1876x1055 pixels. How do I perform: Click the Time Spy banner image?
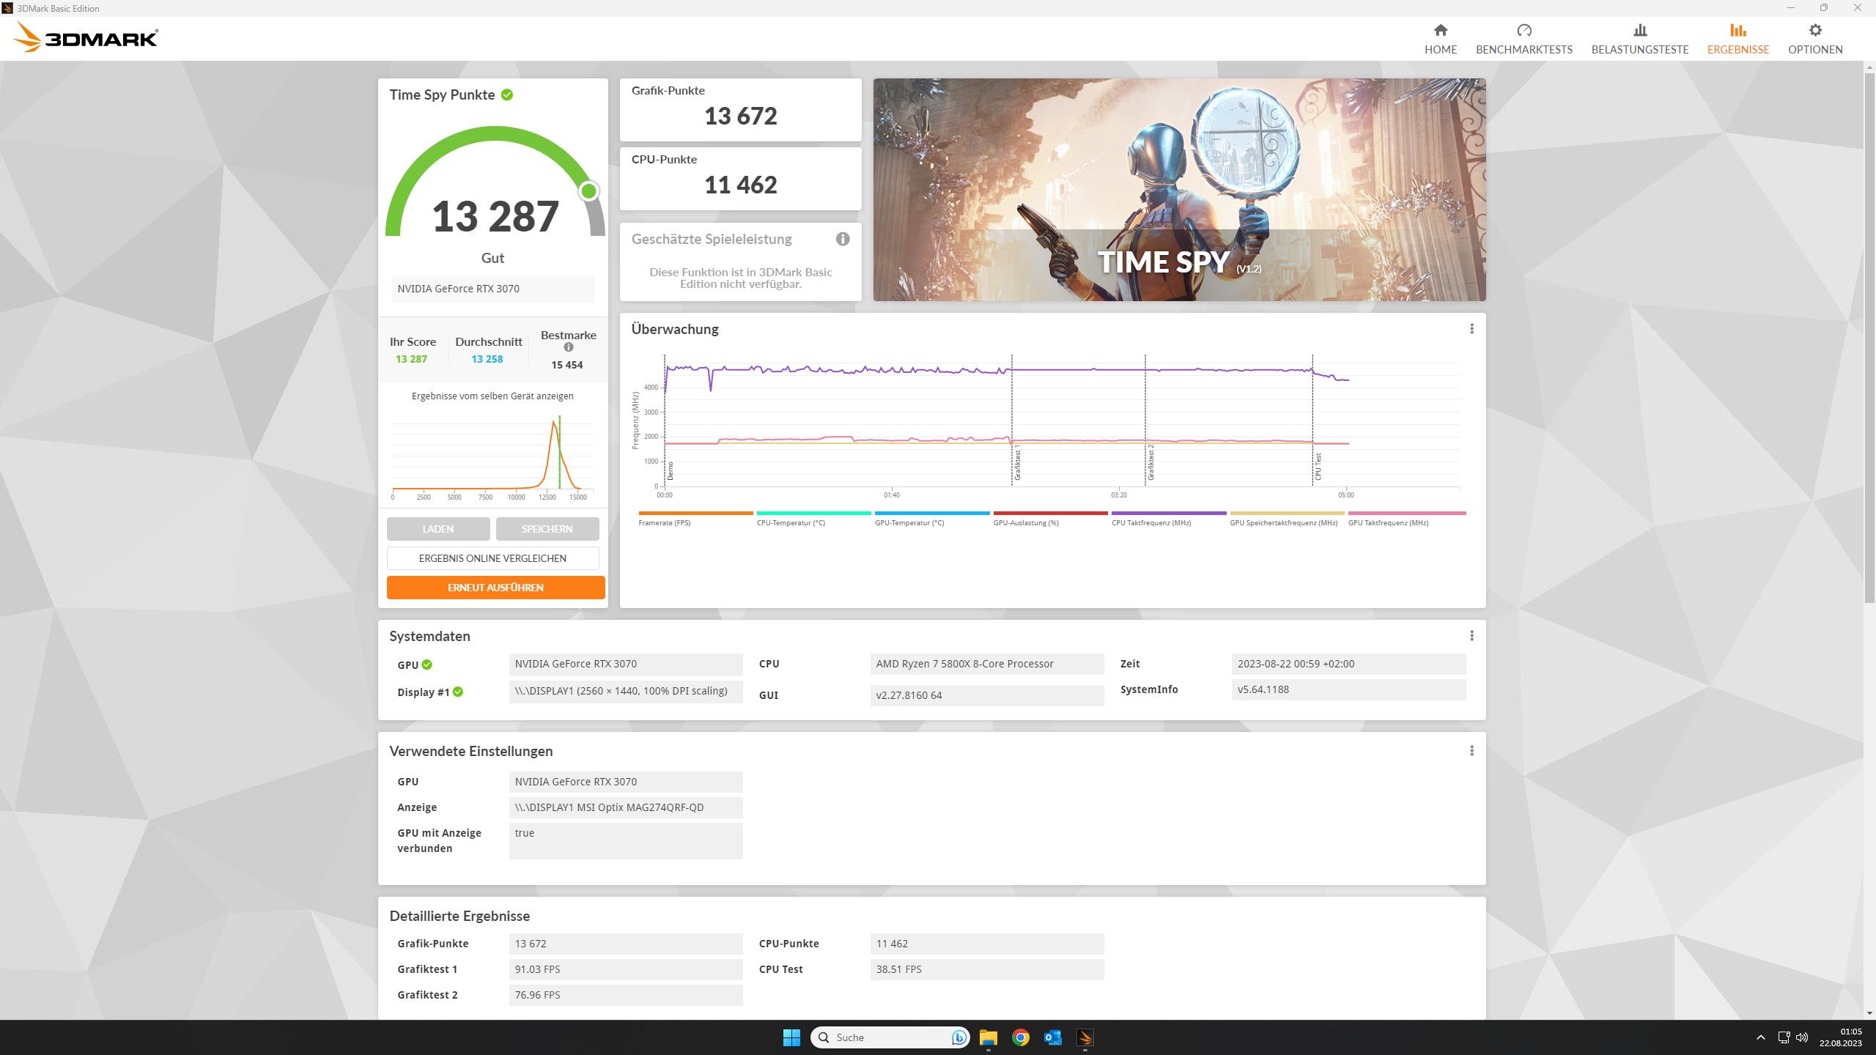pos(1178,190)
